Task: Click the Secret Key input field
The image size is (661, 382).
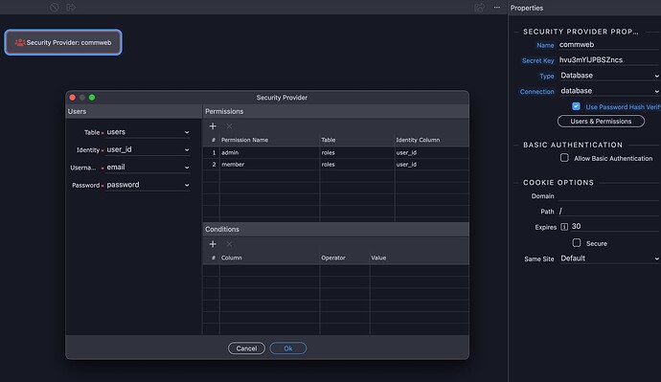Action: click(608, 60)
